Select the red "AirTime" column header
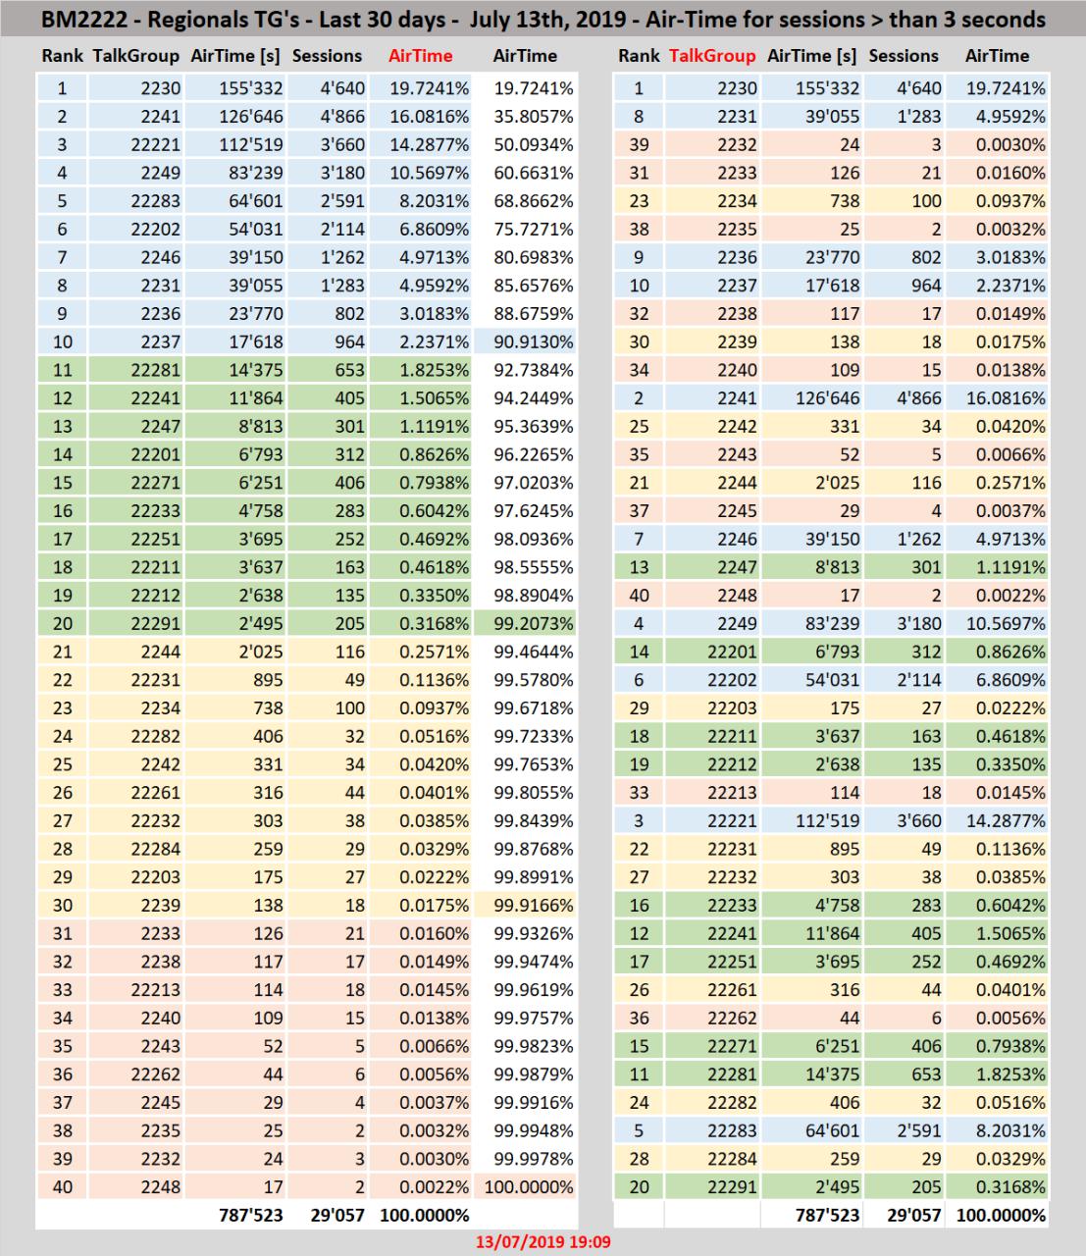Viewport: 1086px width, 1256px height. [421, 56]
